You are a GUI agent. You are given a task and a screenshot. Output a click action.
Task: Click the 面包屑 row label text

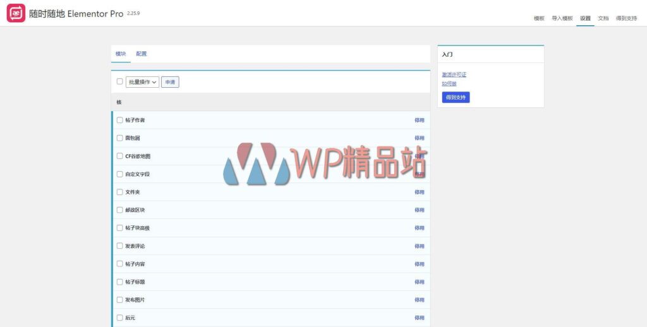133,138
